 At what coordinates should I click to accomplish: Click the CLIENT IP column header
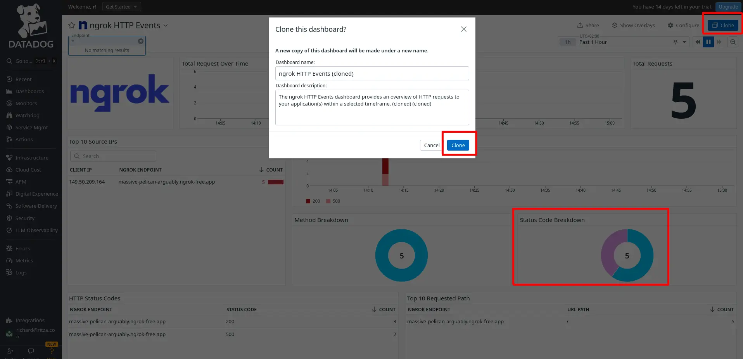click(x=81, y=170)
